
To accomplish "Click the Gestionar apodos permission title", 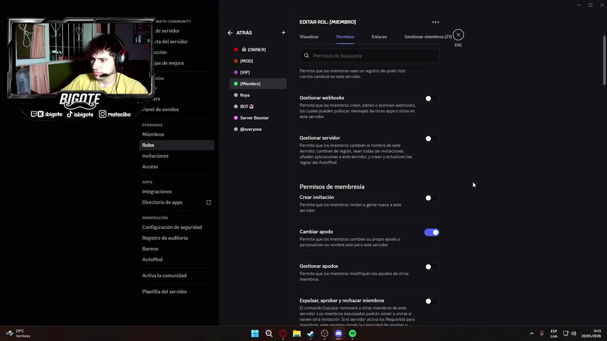I will coord(320,266).
